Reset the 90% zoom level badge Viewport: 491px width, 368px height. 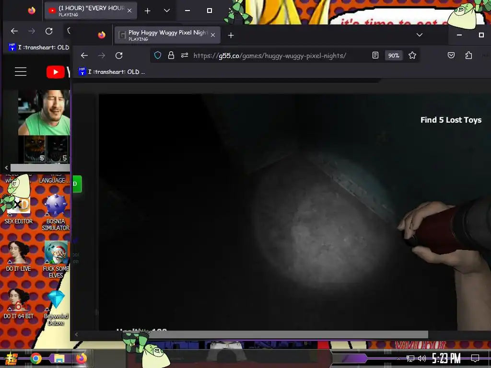click(394, 56)
